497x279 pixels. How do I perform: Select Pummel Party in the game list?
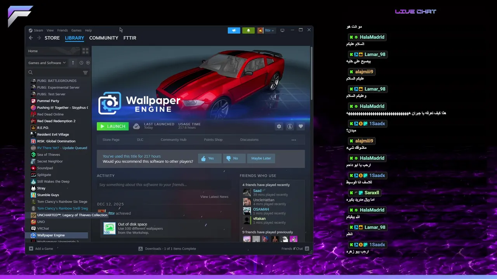pyautogui.click(x=48, y=101)
